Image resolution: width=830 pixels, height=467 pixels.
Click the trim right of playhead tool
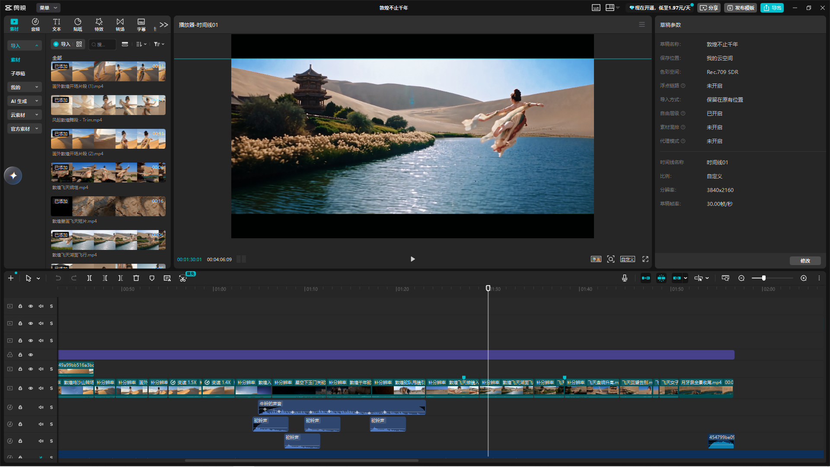pos(121,278)
